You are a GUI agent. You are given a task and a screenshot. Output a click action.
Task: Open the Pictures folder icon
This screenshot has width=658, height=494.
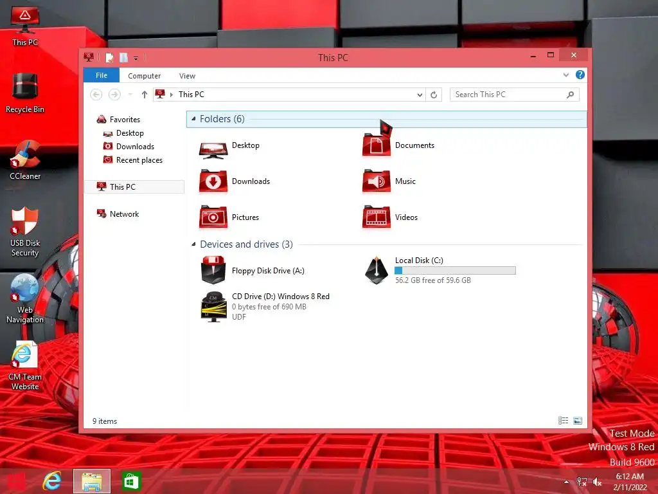click(213, 217)
